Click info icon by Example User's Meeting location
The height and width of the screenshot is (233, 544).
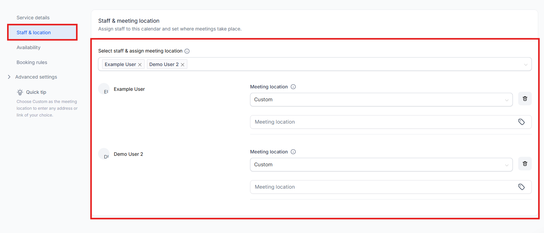coord(293,87)
